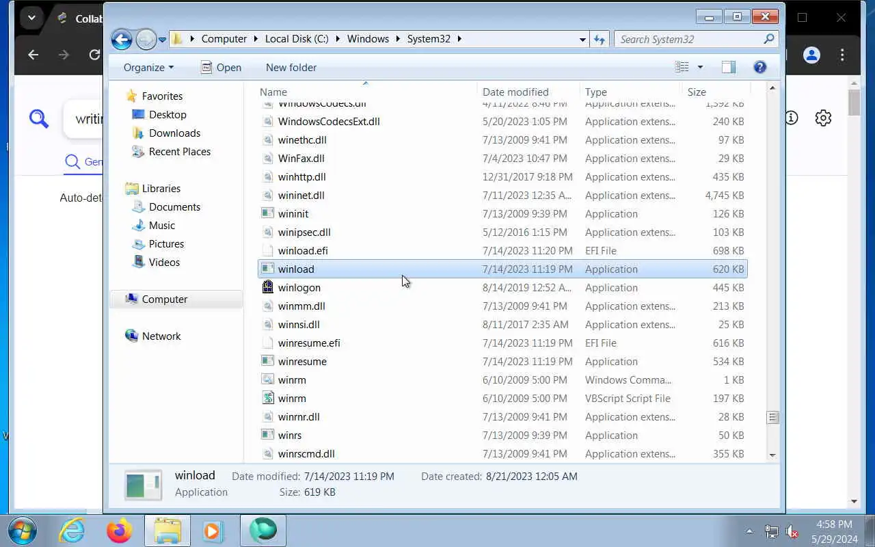Click file list scrollbar down arrow

point(772,455)
